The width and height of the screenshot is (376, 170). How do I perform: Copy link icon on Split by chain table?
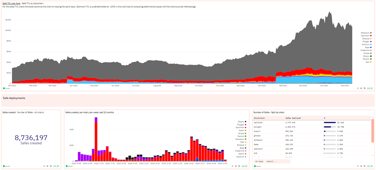click(x=358, y=166)
